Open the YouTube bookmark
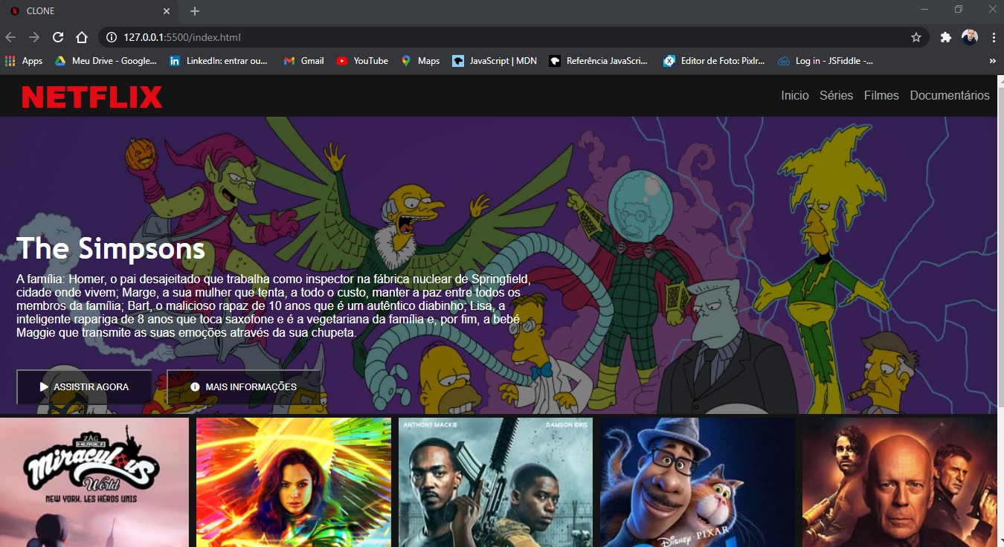This screenshot has width=1004, height=547. (x=362, y=61)
